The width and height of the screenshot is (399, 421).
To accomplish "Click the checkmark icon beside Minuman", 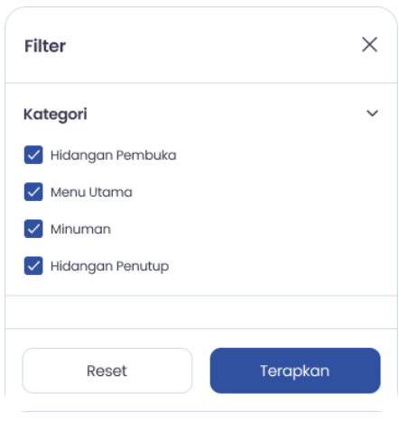I will [33, 229].
